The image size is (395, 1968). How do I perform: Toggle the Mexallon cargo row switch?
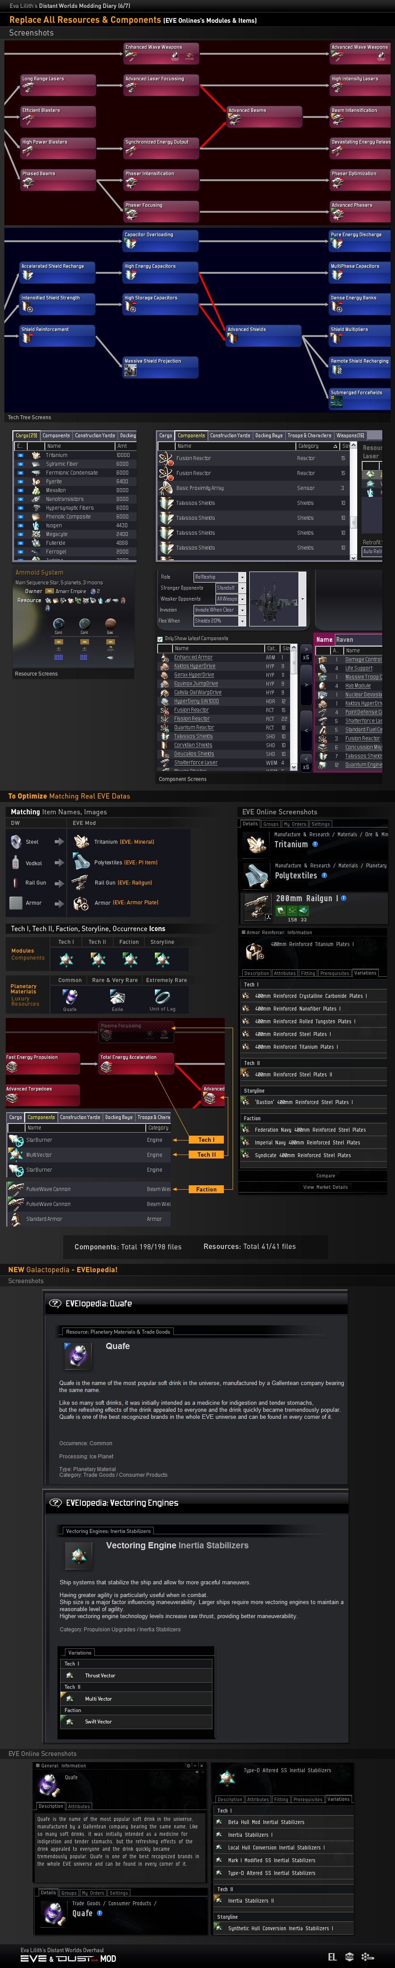click(x=20, y=490)
